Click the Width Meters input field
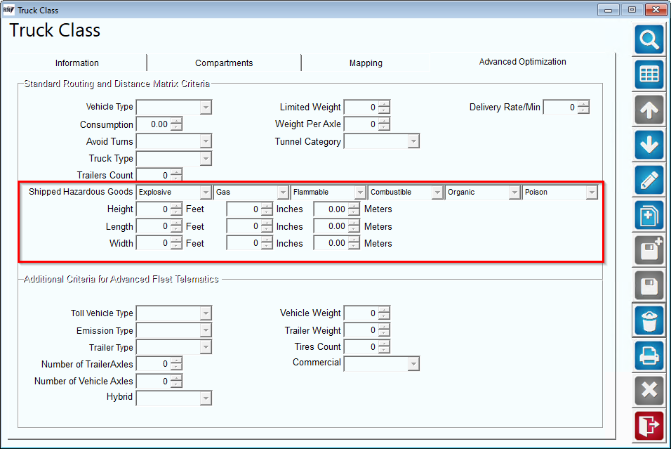Screen dimensions: 671x449 [331, 243]
